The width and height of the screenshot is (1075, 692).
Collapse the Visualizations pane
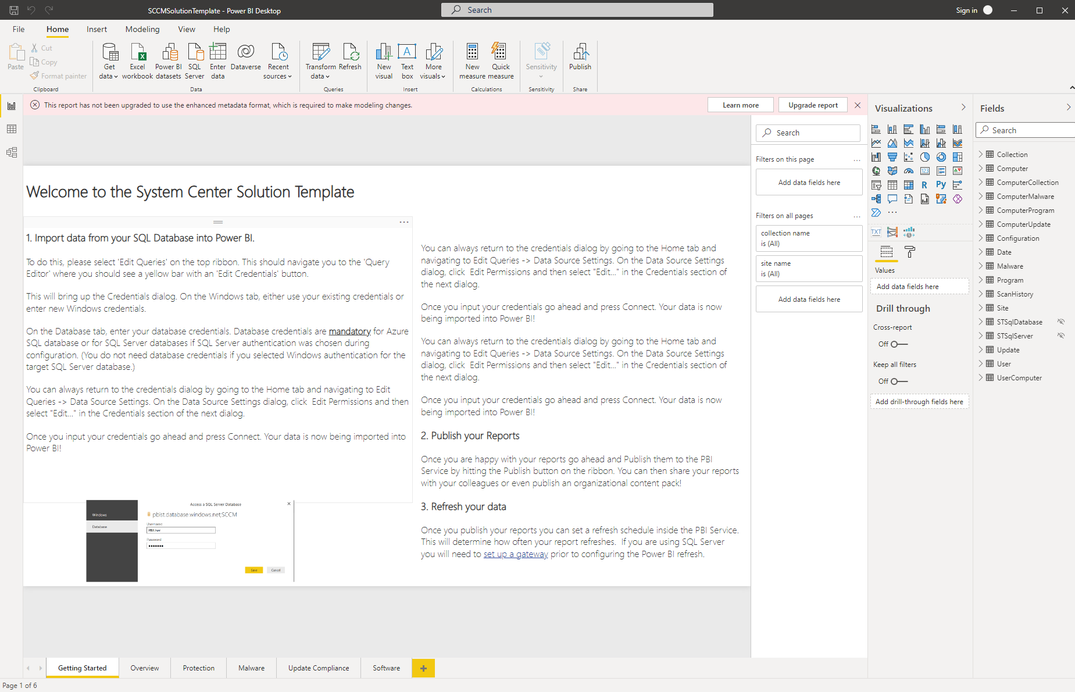click(x=963, y=108)
